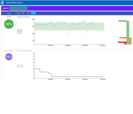Click the 3:00 am label on flow chart
This screenshot has height=114, width=133.
click(x=50, y=79)
